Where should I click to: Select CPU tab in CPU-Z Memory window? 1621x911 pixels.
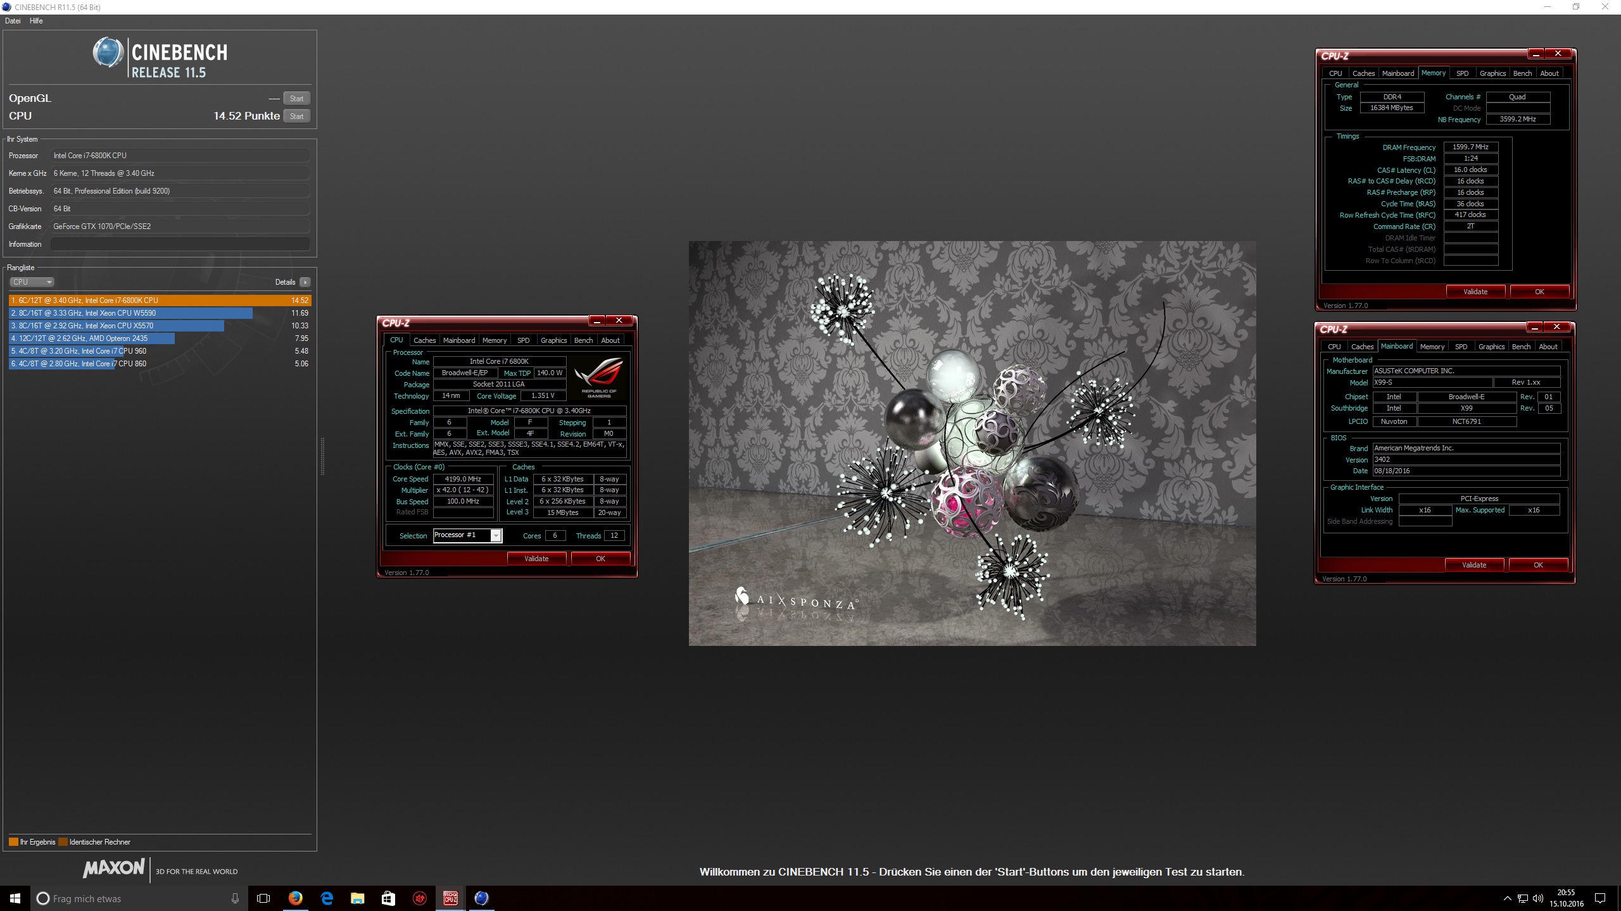(1335, 73)
